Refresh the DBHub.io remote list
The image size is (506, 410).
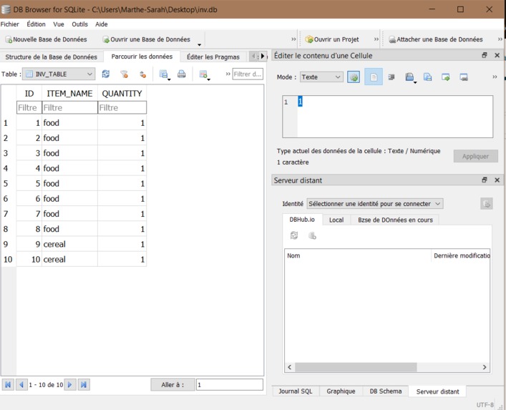(294, 235)
